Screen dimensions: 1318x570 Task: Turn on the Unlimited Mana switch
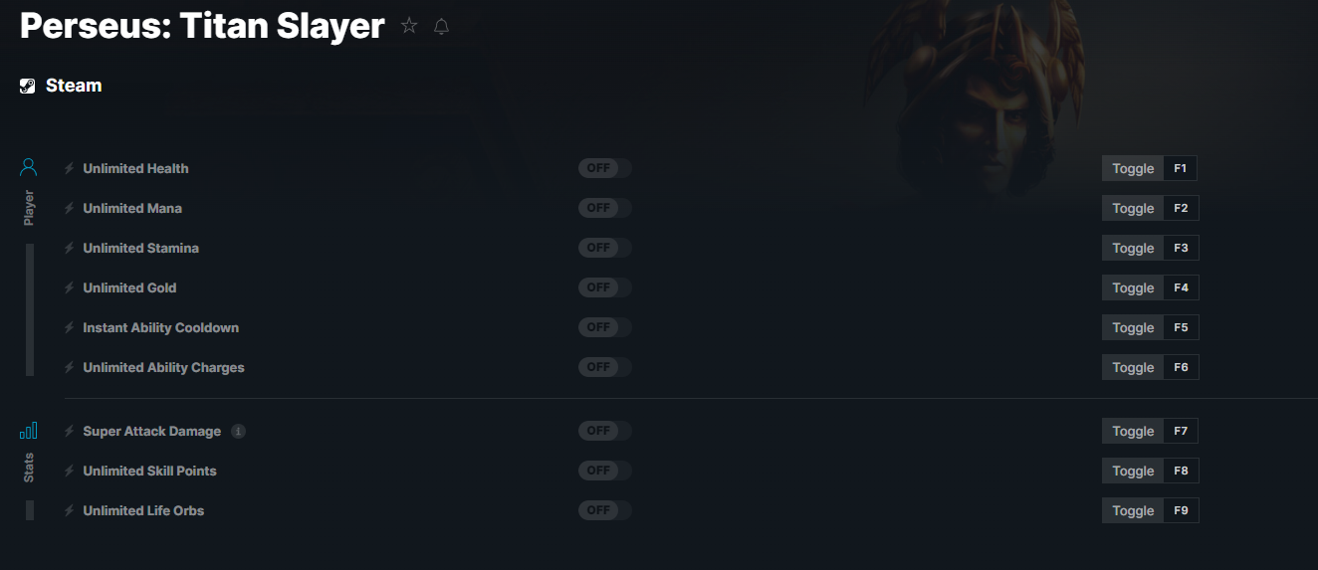(x=605, y=208)
